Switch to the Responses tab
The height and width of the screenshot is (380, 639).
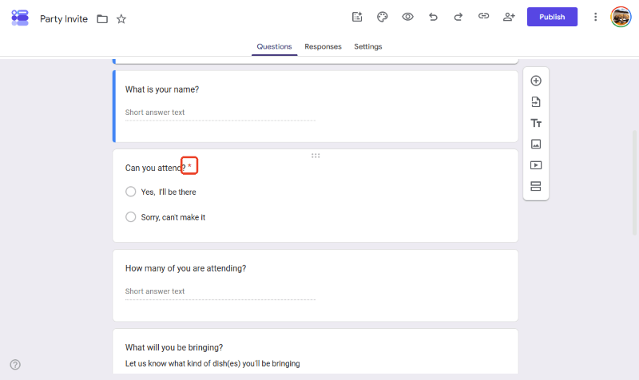pos(323,46)
